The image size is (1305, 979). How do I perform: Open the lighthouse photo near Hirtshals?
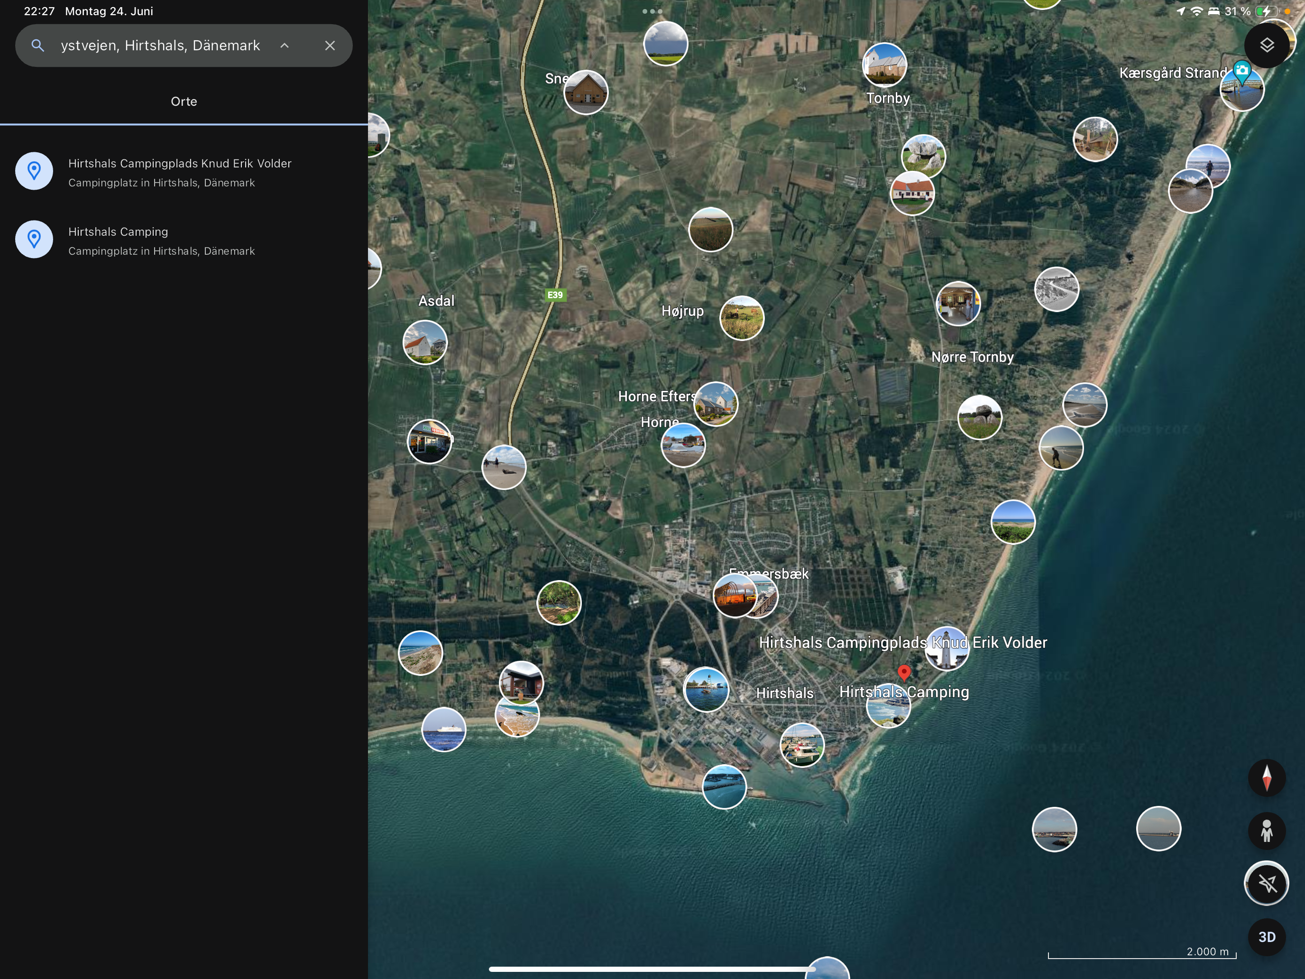tap(947, 649)
